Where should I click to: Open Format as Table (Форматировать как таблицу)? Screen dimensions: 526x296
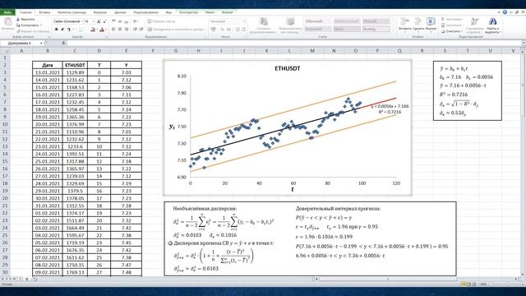(x=290, y=25)
